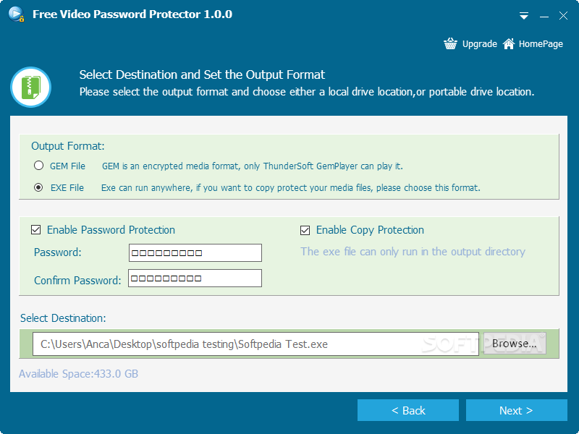Select the GEM File radio button
The height and width of the screenshot is (434, 579).
click(x=39, y=166)
